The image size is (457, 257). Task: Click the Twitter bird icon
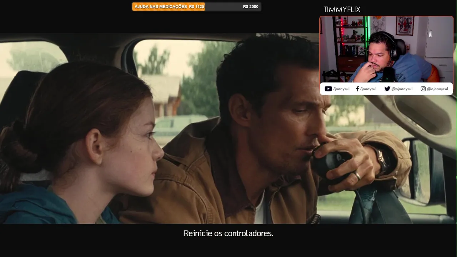click(x=387, y=89)
